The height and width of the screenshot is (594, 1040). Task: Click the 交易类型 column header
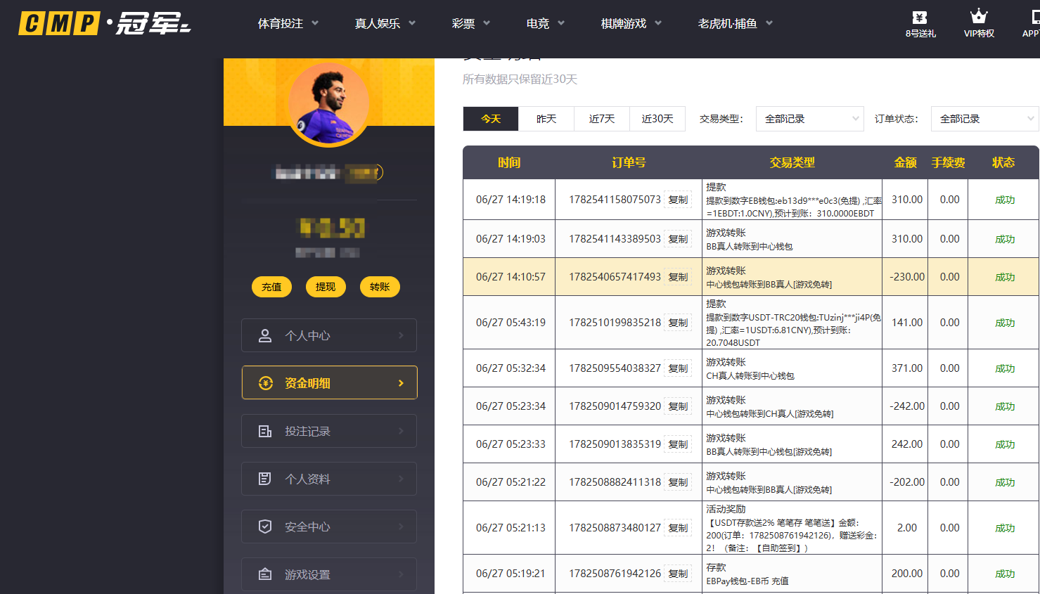coord(792,162)
